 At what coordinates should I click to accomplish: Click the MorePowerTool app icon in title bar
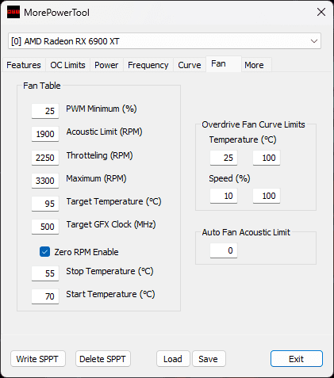[x=13, y=12]
